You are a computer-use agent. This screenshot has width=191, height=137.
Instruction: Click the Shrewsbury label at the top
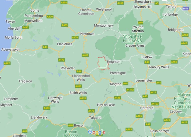pos(143,2)
